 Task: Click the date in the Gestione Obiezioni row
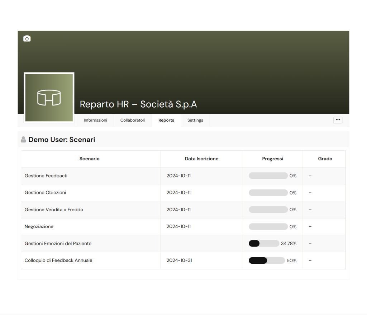pyautogui.click(x=178, y=193)
